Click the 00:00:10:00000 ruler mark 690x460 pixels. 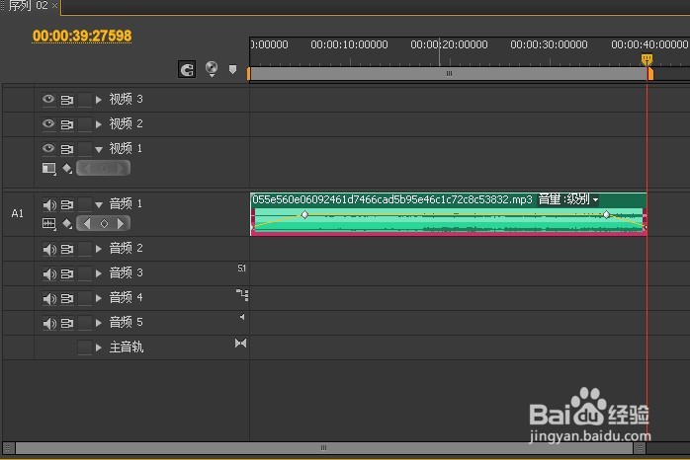(x=349, y=44)
